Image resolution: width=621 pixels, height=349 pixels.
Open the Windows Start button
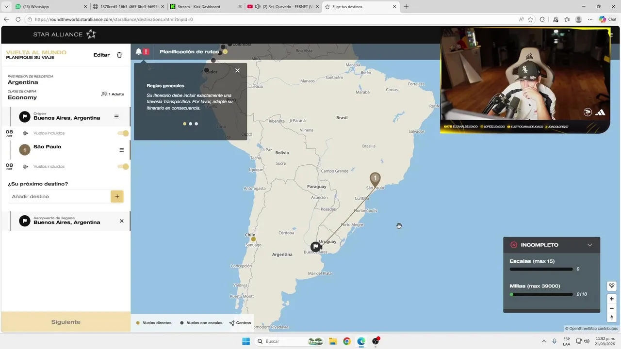coord(246,341)
